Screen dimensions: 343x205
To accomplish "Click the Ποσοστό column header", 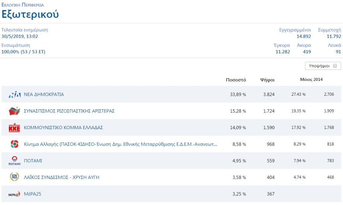I will coord(236,80).
